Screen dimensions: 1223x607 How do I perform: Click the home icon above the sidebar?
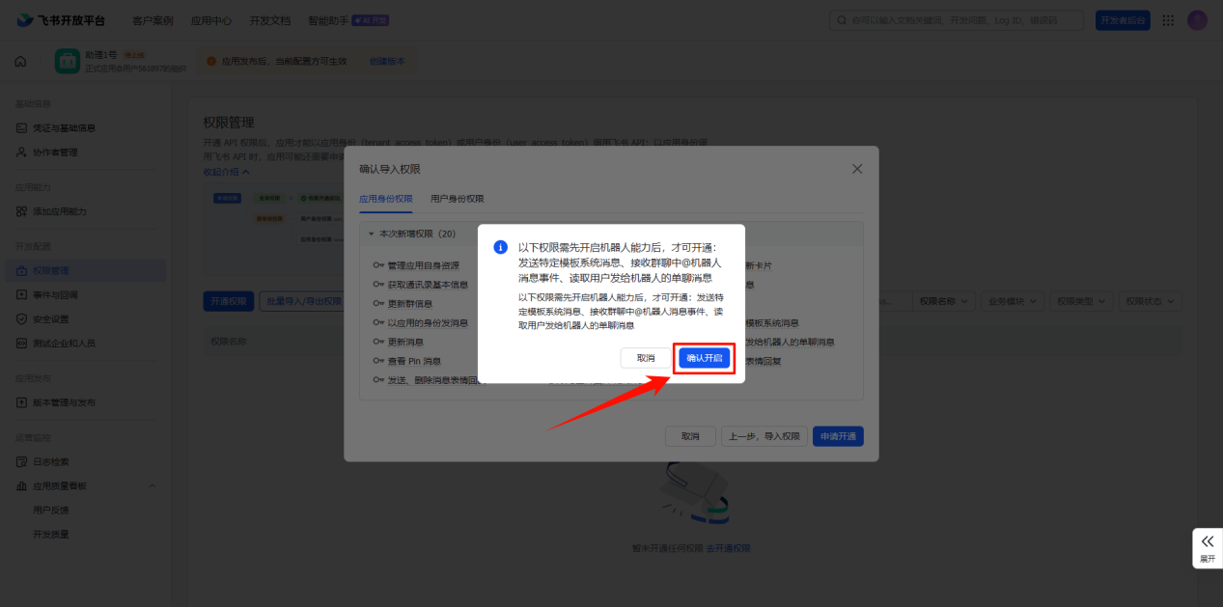point(19,60)
